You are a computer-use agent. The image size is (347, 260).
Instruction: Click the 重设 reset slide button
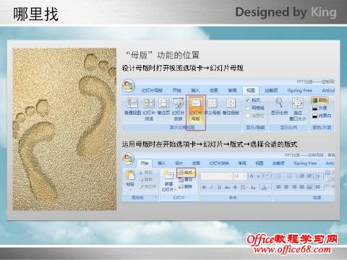[x=186, y=180]
